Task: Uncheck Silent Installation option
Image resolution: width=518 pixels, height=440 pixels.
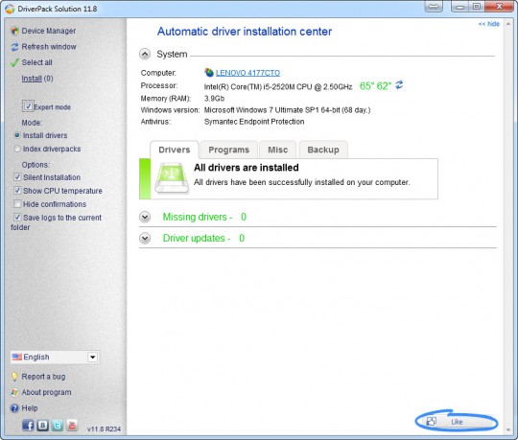Action: (17, 177)
